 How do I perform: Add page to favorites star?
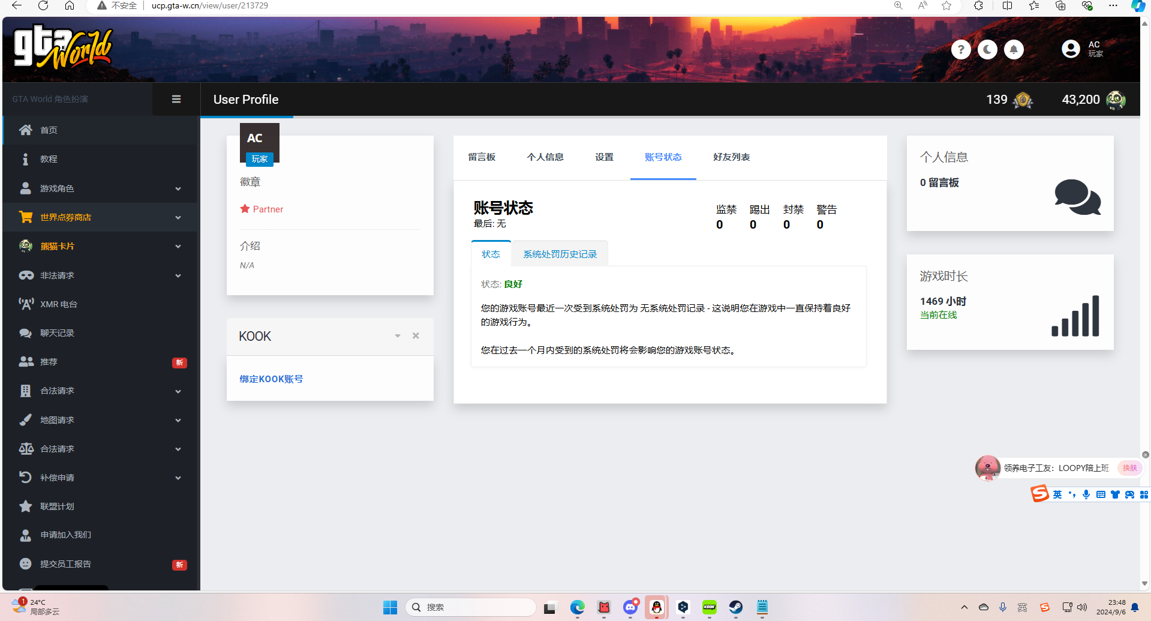tap(946, 6)
